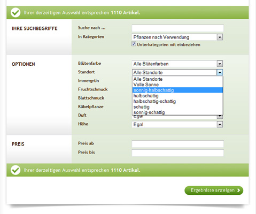Select the Volle Sonne option
Viewport: 256px width, 214px height.
[177, 85]
